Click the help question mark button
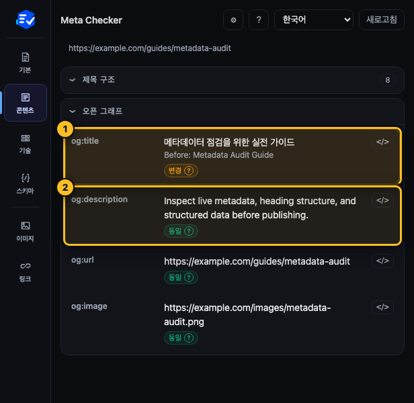Screen dimensions: 414x403 pos(259,19)
